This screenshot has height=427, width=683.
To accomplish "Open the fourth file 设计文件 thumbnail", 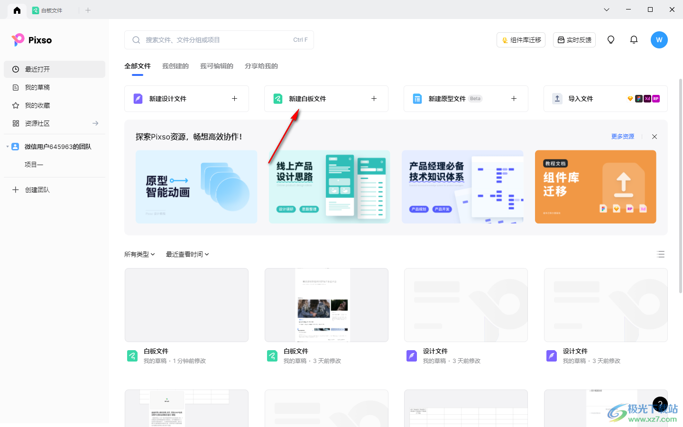I will (x=606, y=305).
